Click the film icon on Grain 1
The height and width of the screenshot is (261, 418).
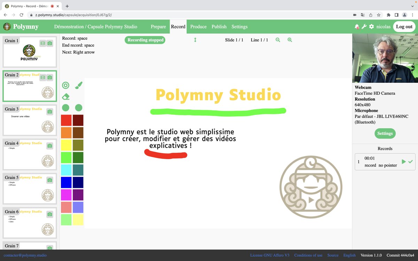click(42, 43)
